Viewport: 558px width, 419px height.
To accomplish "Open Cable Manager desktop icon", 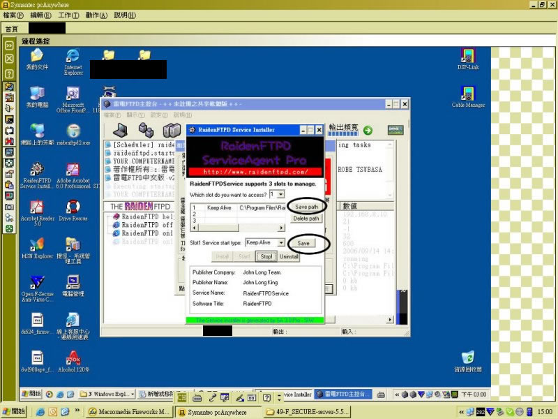I will click(468, 97).
